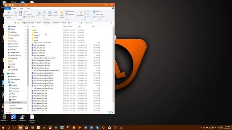
Task: Navigate to Program Files (x86) breadcrumb
Action: [28, 23]
